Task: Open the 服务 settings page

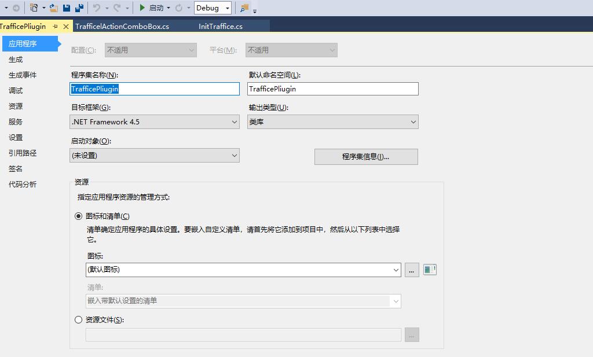Action: click(16, 122)
